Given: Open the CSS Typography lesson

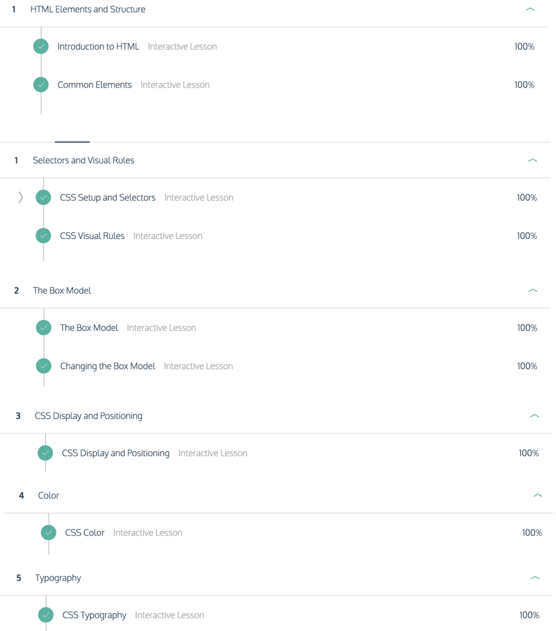Looking at the screenshot, I should (94, 615).
